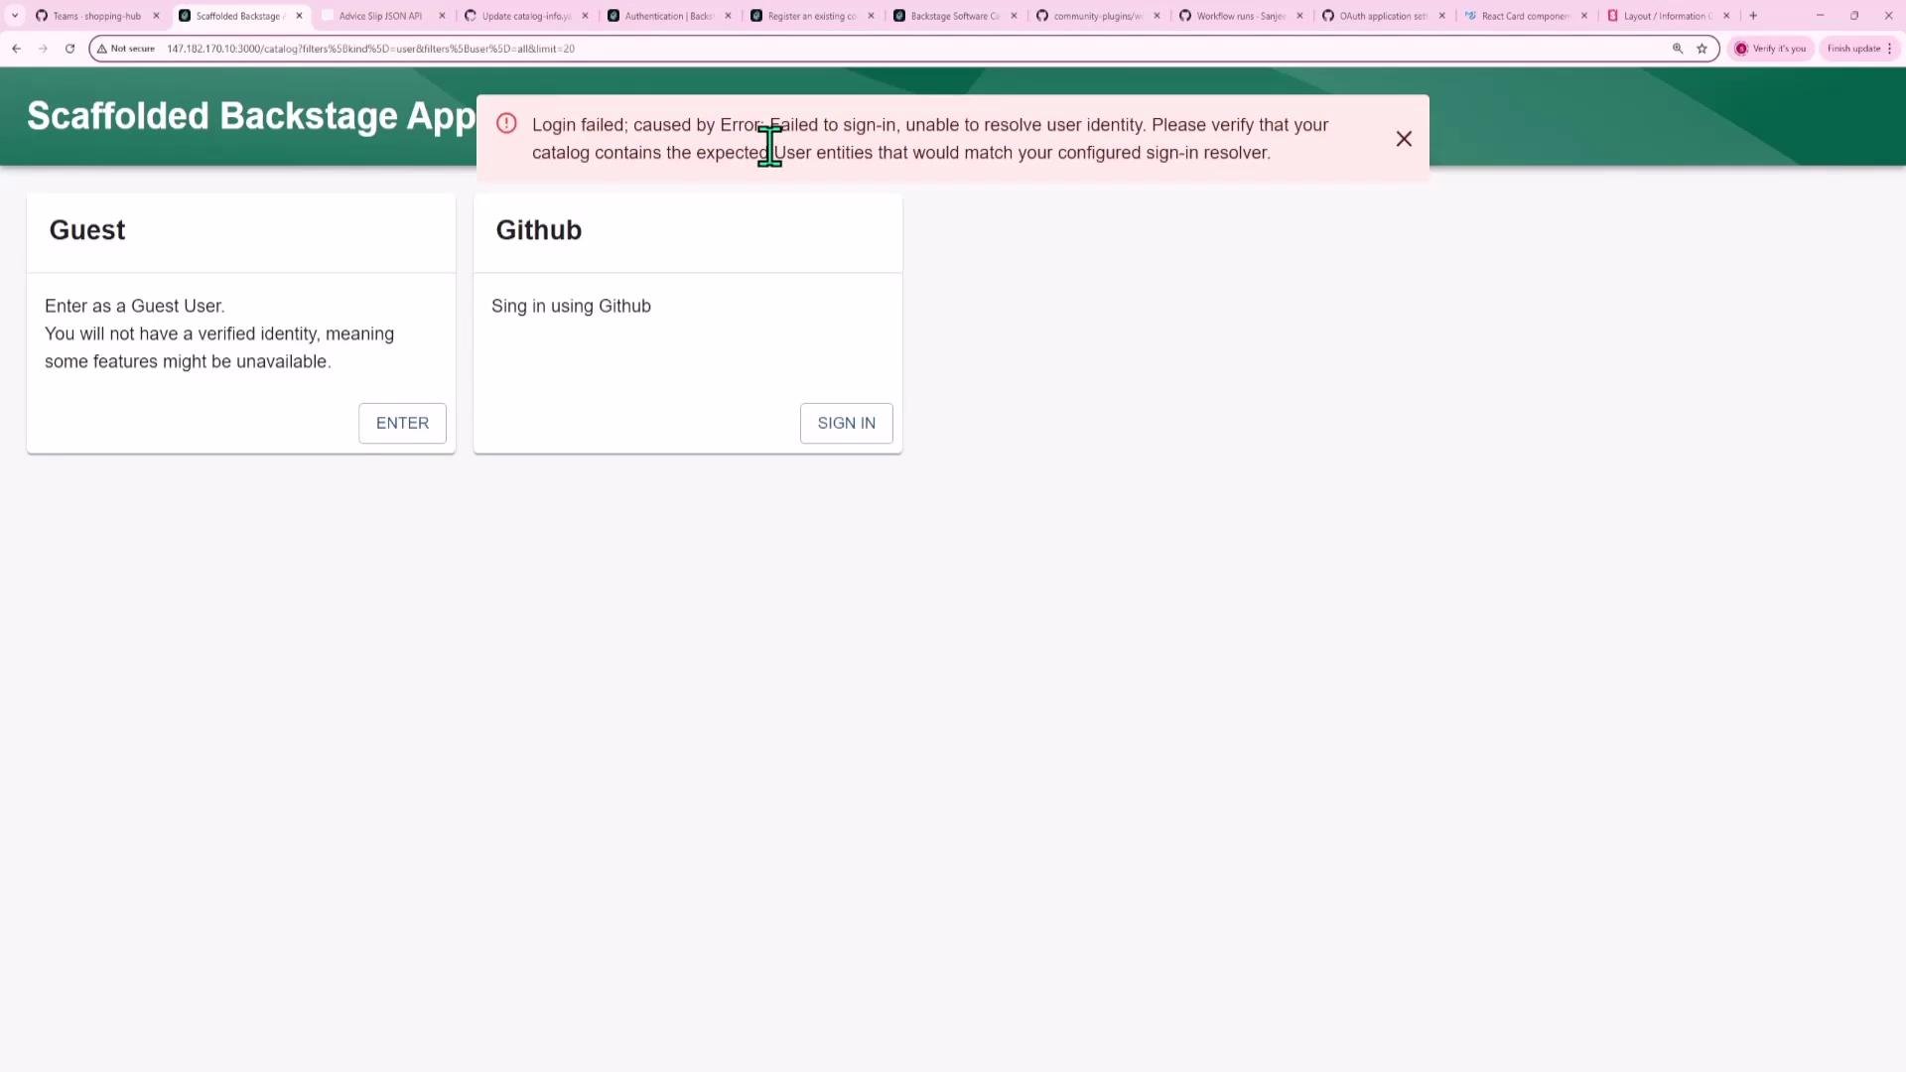Click the Not secure site info warning

tap(126, 49)
